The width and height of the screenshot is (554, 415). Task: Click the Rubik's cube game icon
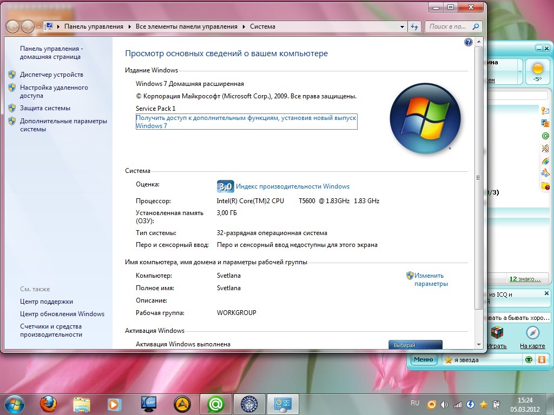tap(497, 332)
